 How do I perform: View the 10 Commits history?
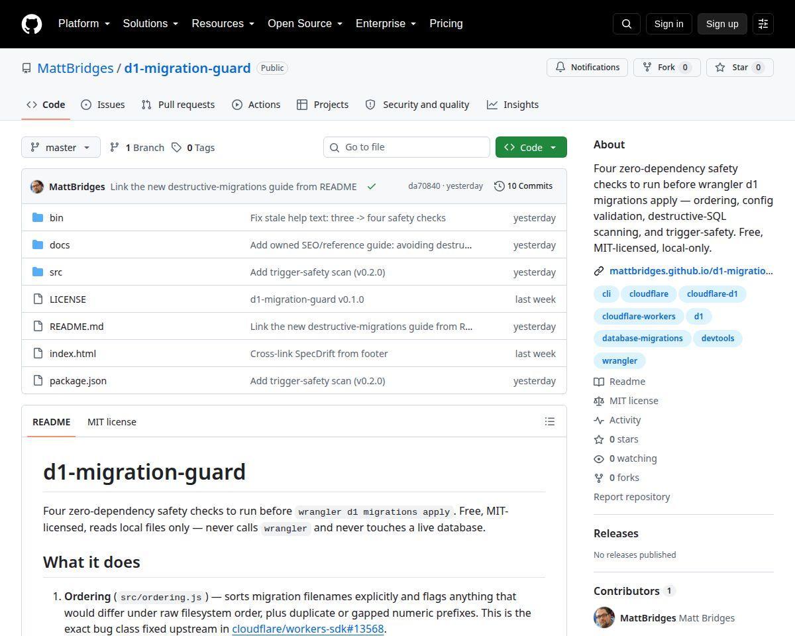(x=523, y=186)
